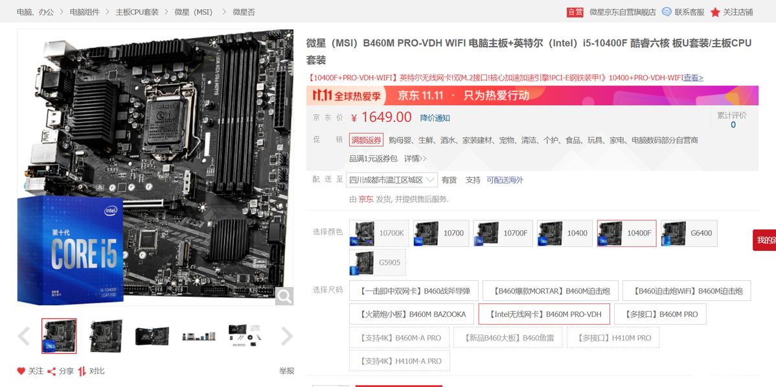Select the G5905 bundle option

click(377, 263)
